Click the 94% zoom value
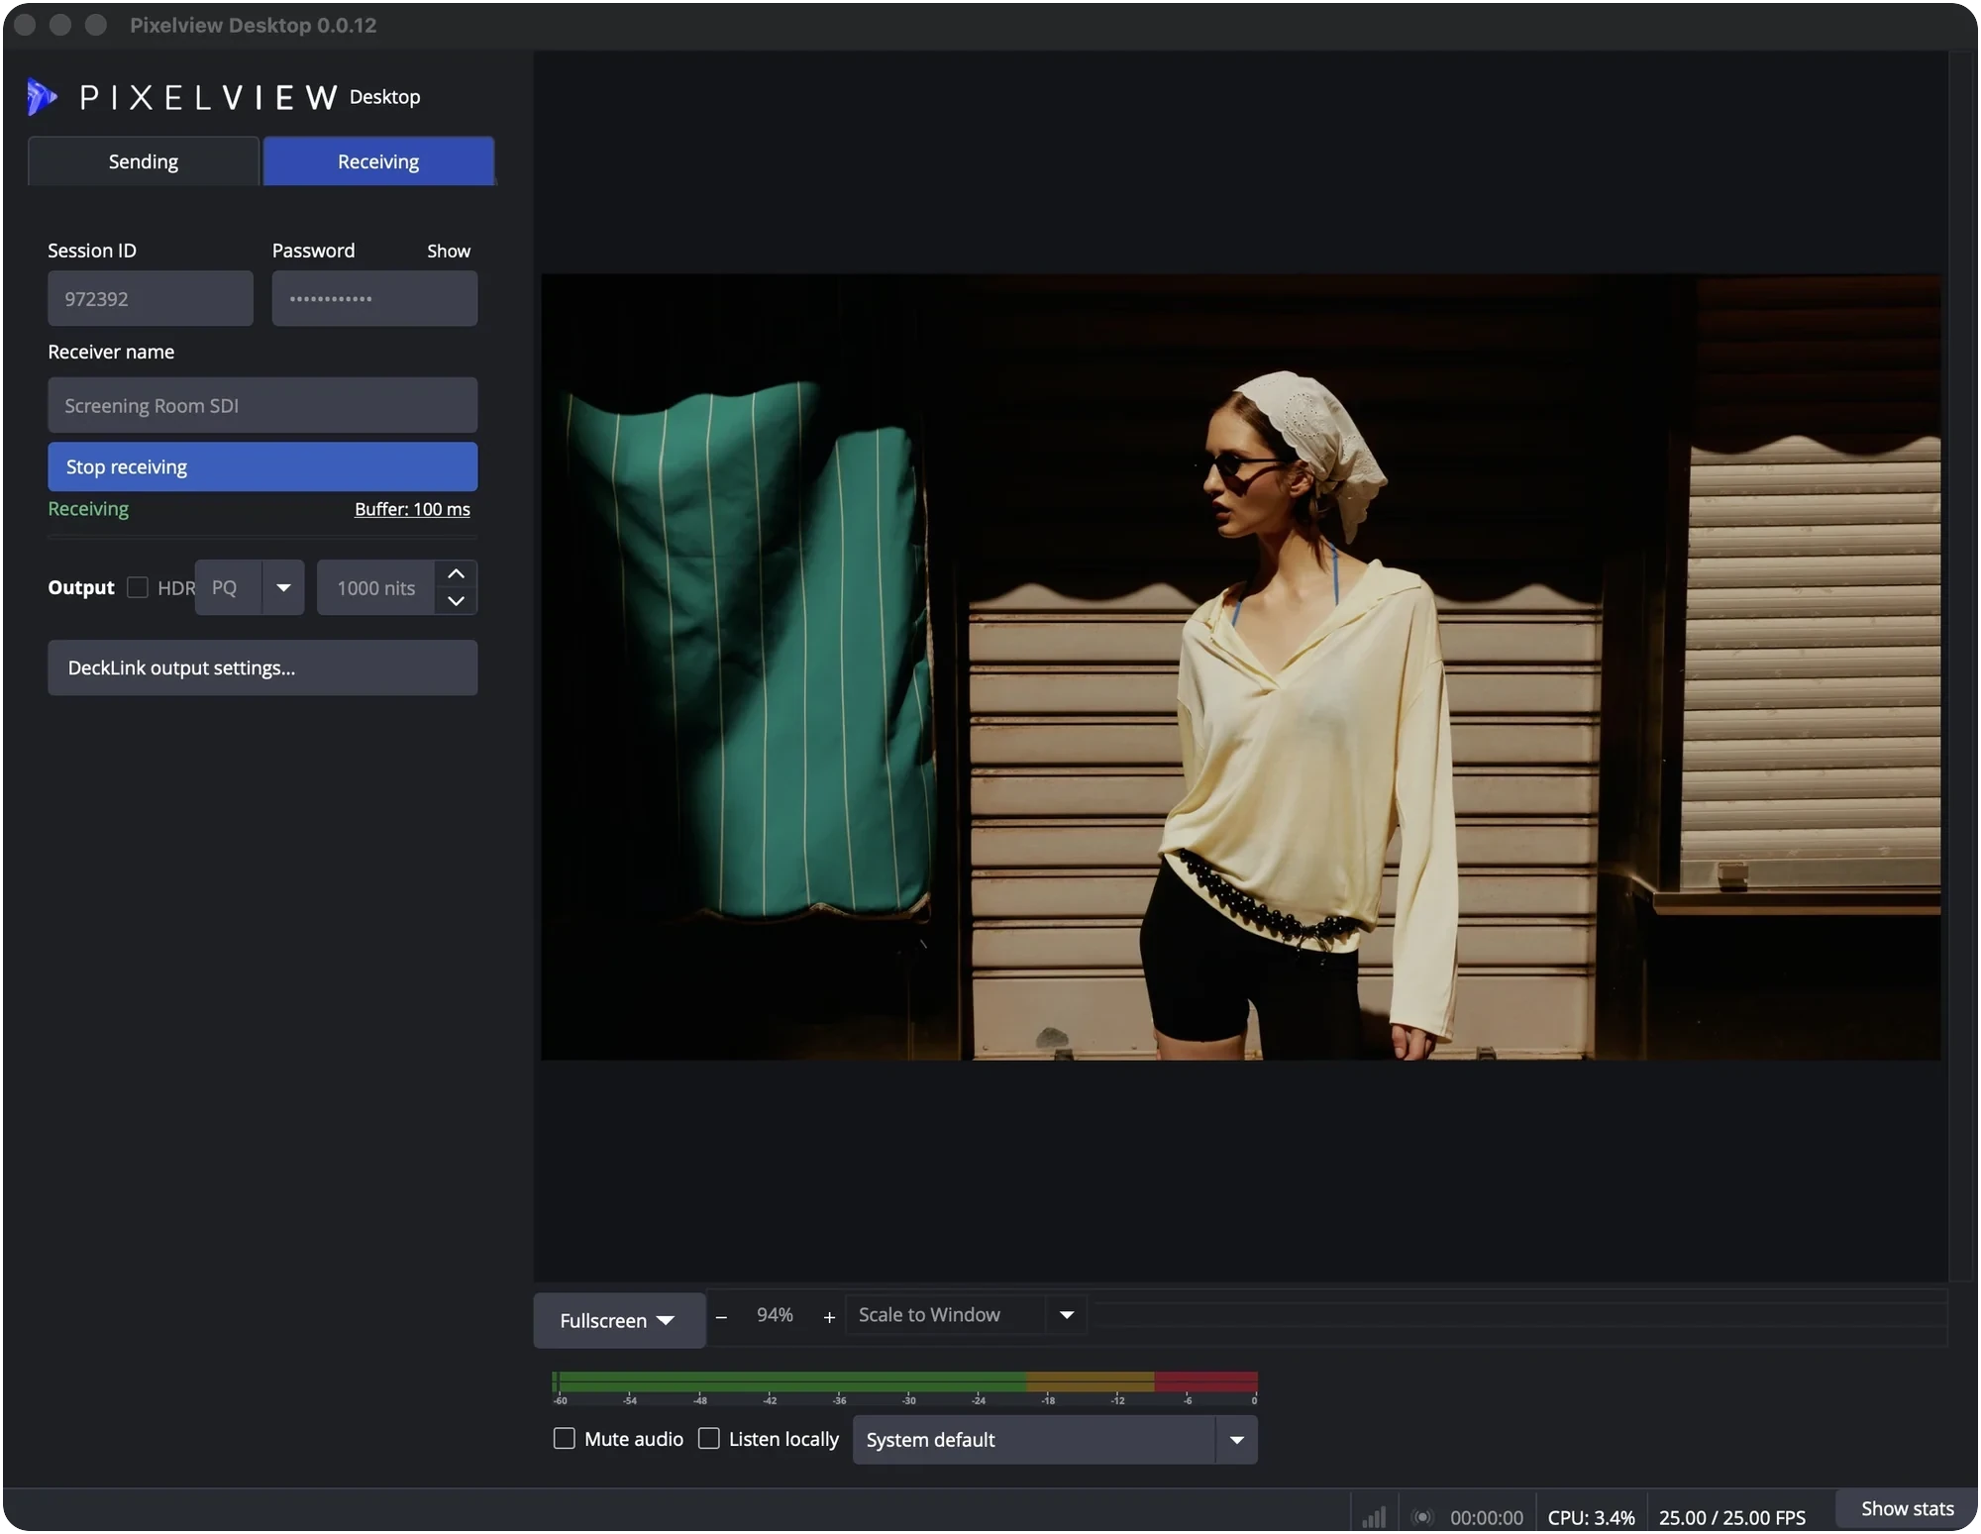 click(775, 1316)
